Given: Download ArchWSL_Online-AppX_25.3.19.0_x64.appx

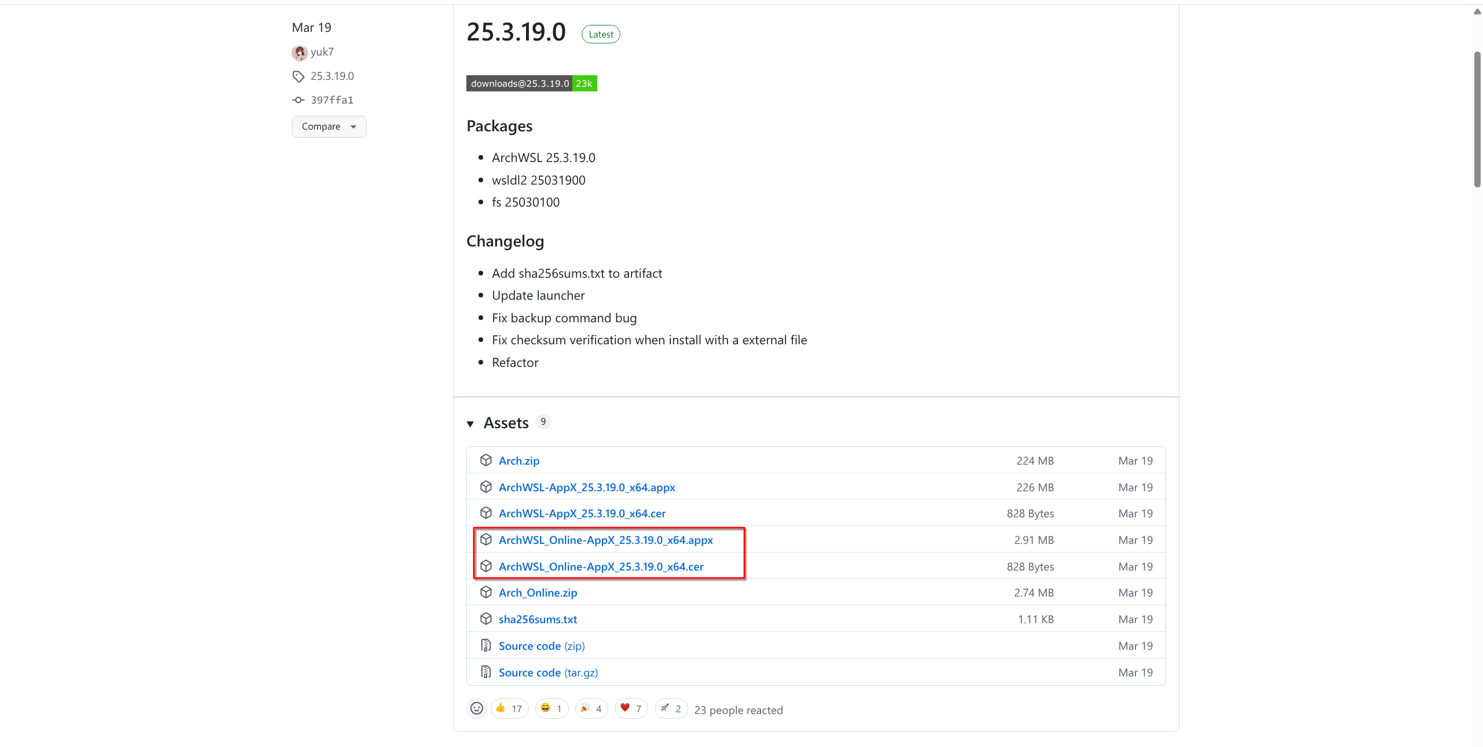Looking at the screenshot, I should (x=605, y=540).
